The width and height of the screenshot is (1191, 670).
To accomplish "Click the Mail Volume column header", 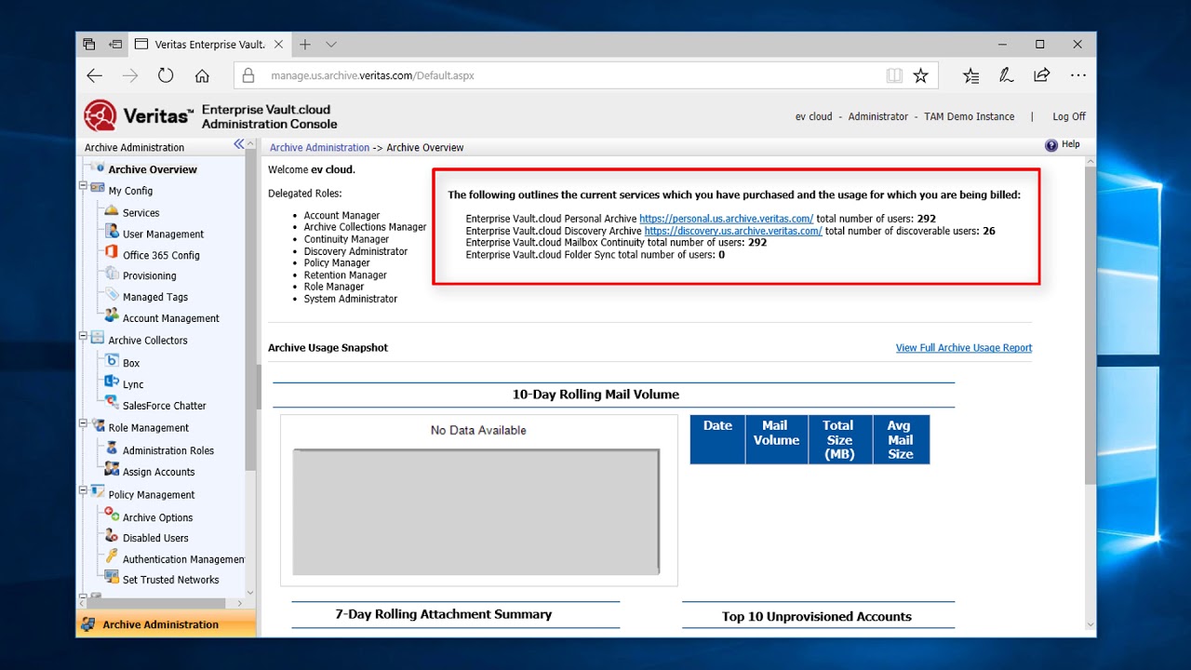I will pyautogui.click(x=777, y=439).
